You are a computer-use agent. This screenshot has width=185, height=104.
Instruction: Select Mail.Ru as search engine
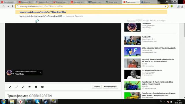pos(153,21)
